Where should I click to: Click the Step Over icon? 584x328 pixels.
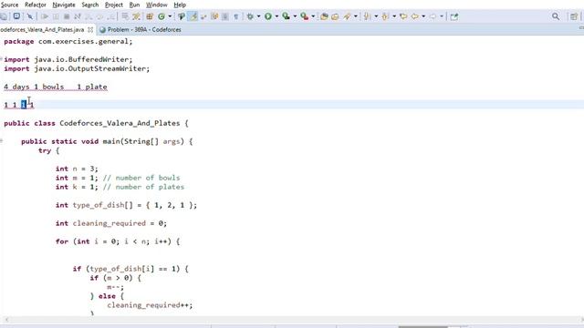click(99, 16)
